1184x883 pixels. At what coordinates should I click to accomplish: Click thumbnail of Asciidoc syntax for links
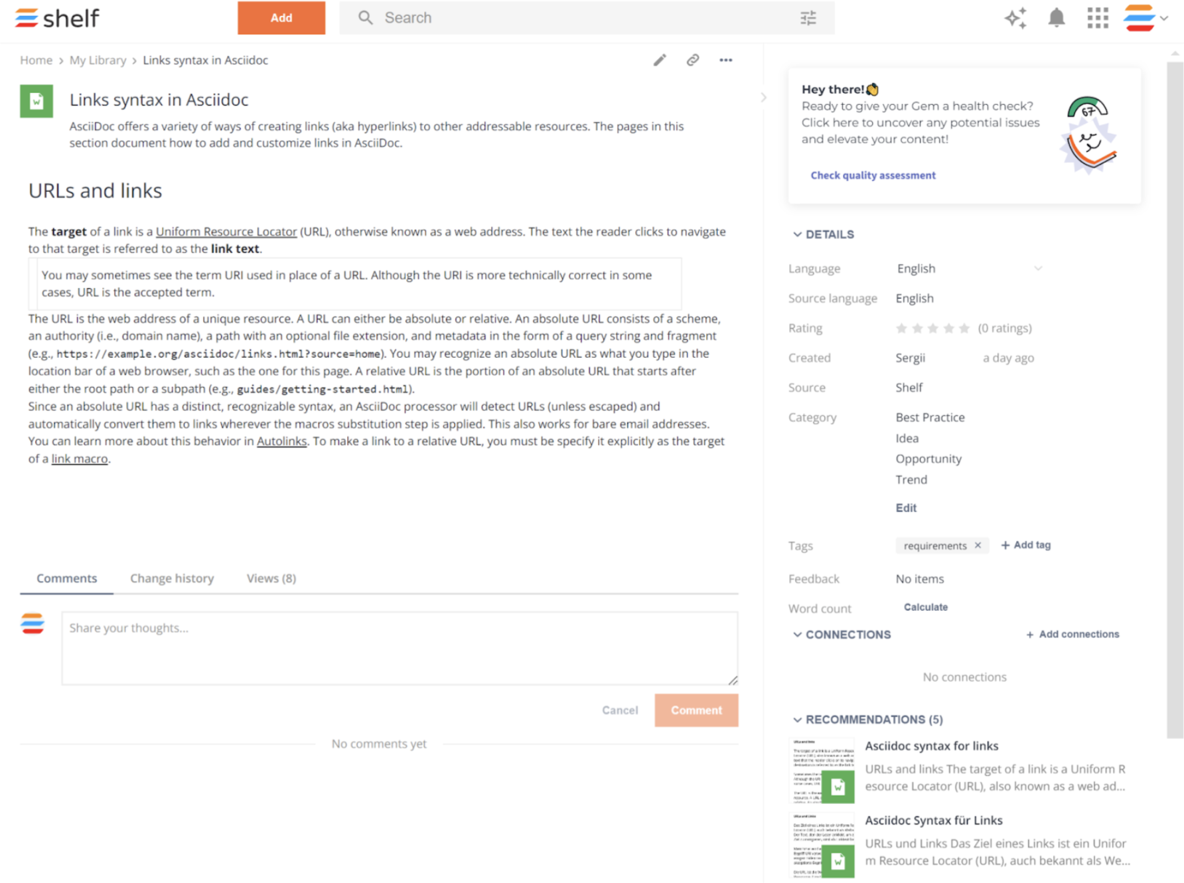click(x=822, y=770)
